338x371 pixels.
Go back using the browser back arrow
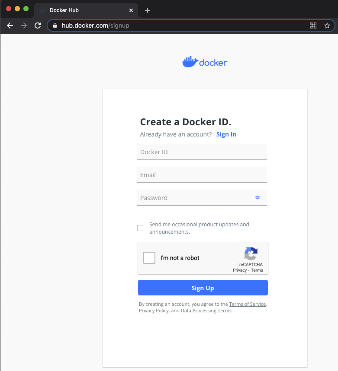(10, 25)
